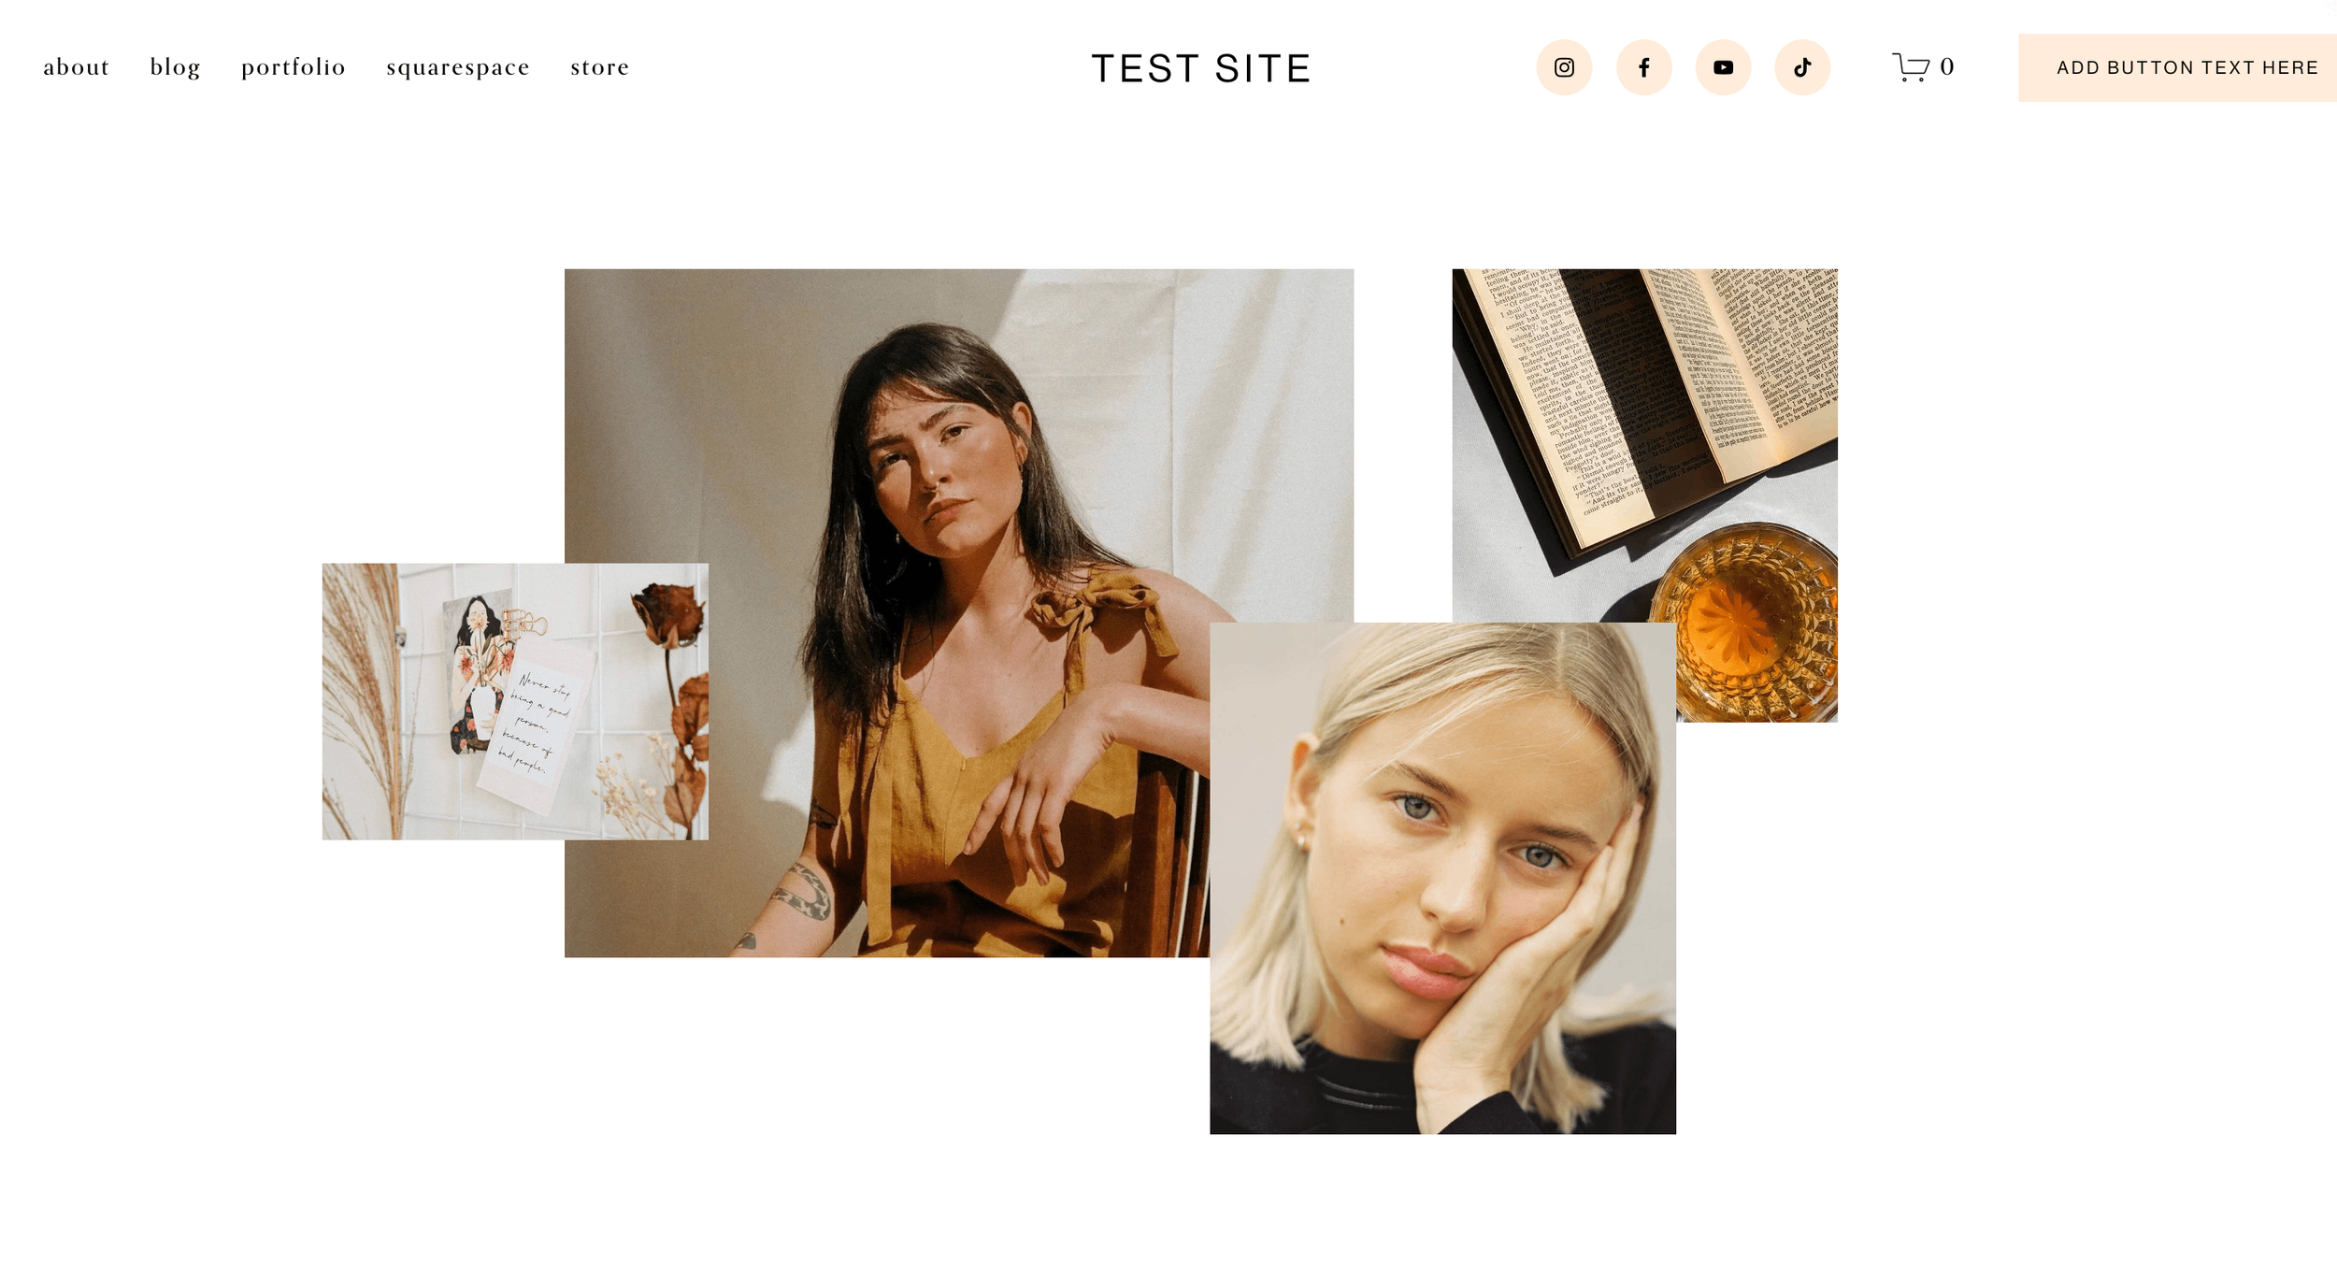Click the cart item count number

[1946, 66]
